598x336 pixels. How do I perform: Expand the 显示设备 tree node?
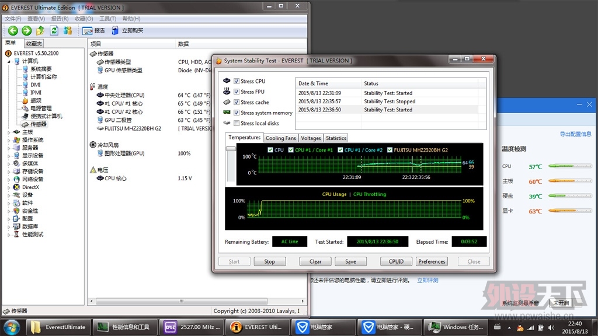tap(9, 156)
